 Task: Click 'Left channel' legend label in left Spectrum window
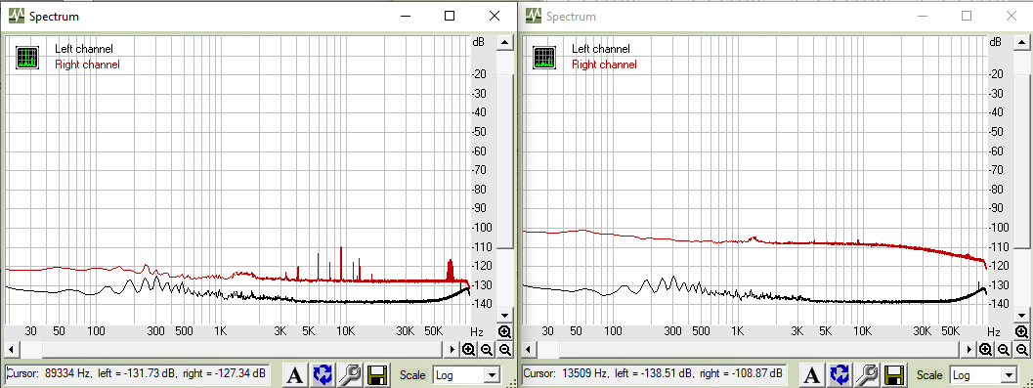tap(84, 49)
